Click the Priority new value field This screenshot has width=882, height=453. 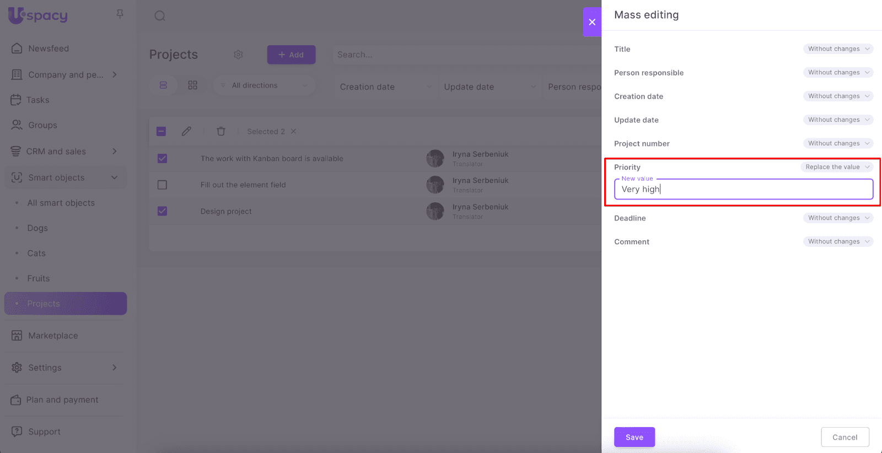pos(743,189)
